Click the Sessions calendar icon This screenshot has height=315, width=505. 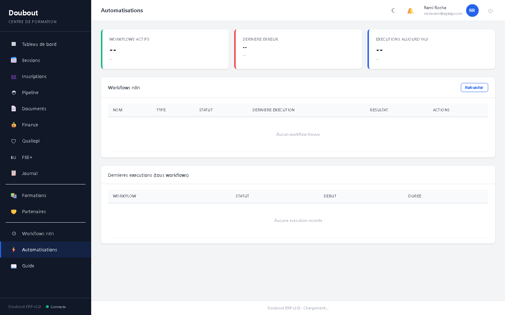14,60
